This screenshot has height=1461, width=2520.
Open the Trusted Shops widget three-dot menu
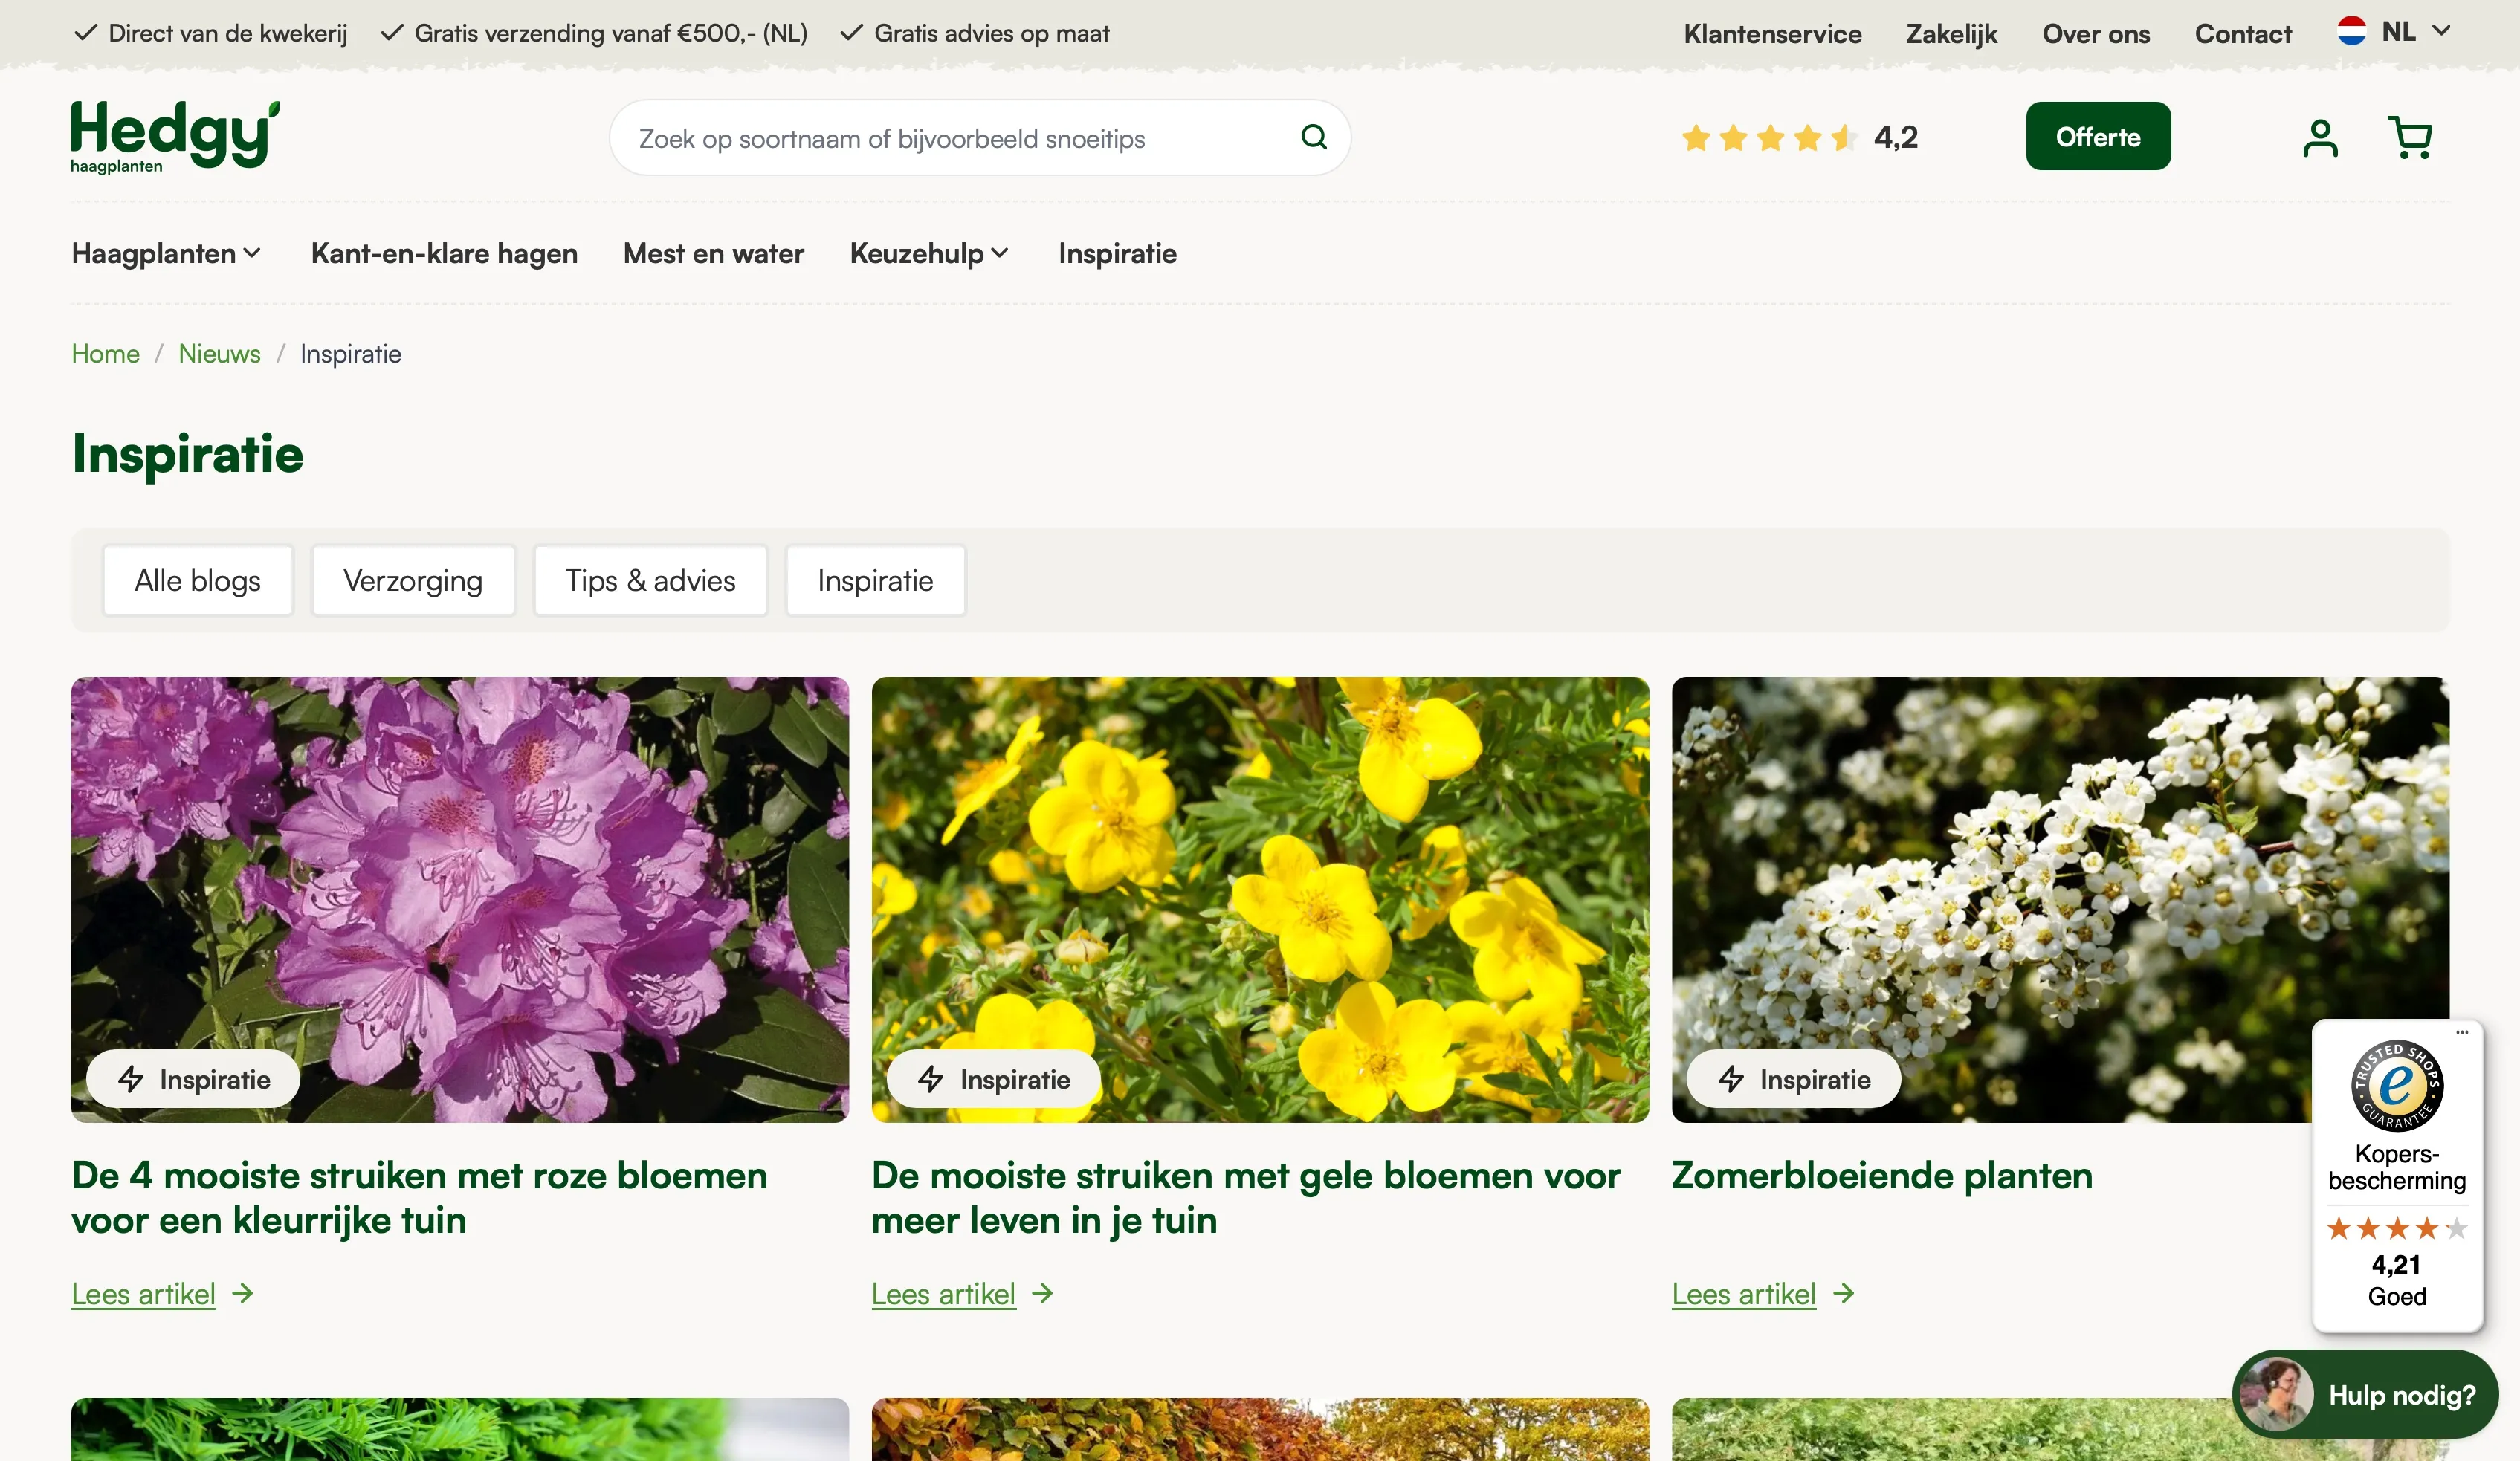tap(2462, 1032)
